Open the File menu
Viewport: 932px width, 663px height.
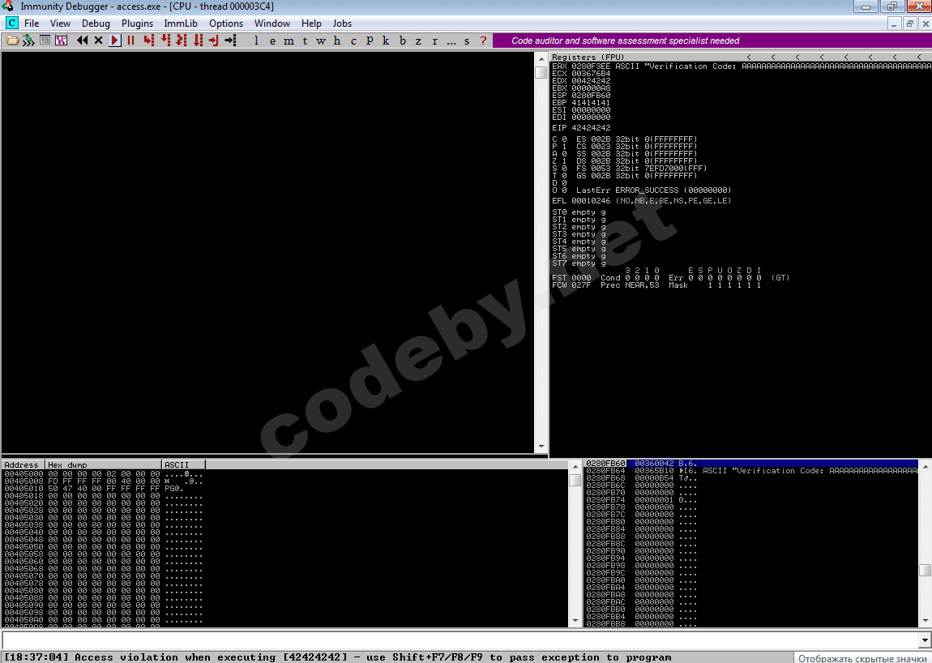(32, 24)
